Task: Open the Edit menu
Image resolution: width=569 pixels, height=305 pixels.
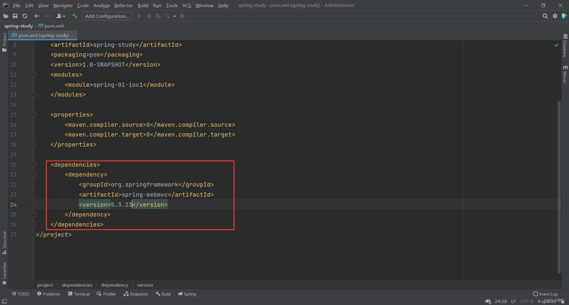Action: click(x=29, y=5)
